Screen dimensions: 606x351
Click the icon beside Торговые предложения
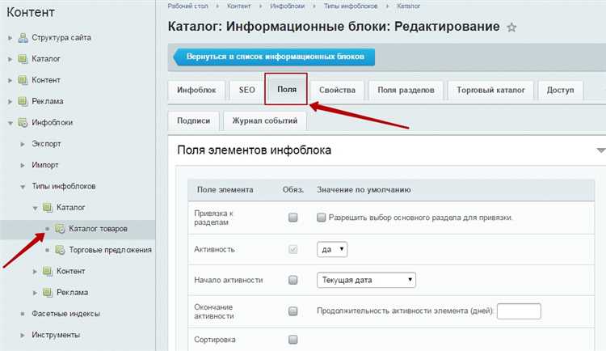(x=60, y=250)
